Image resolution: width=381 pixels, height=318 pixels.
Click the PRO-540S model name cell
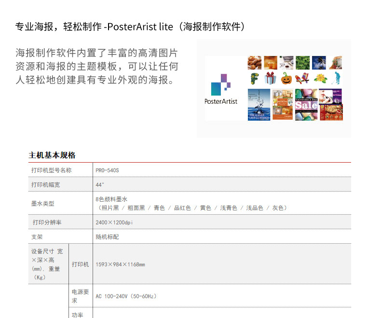pos(107,170)
